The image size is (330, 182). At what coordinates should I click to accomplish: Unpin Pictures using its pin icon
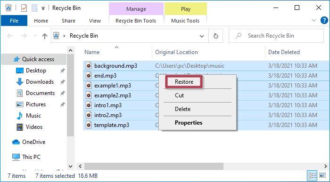63,104
